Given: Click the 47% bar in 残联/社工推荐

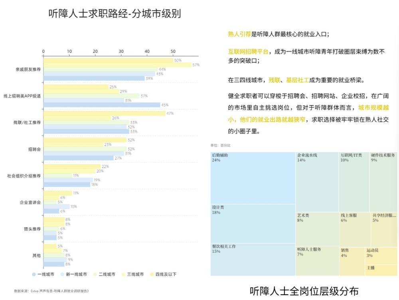Looking at the screenshot, I should [104, 113].
